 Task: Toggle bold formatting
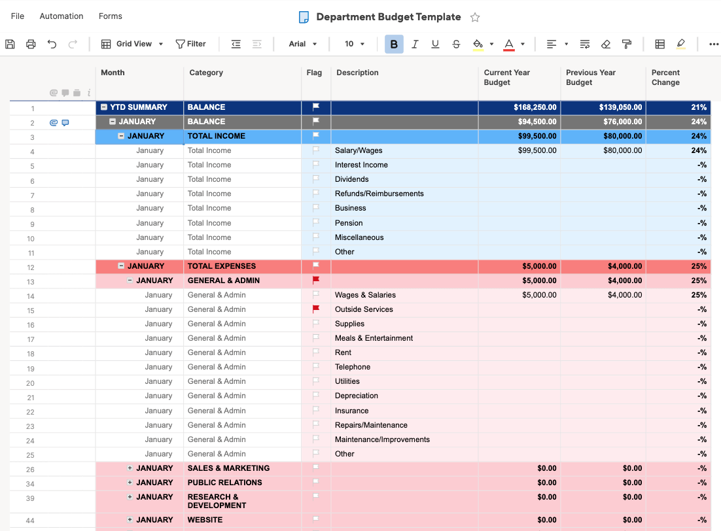tap(394, 44)
